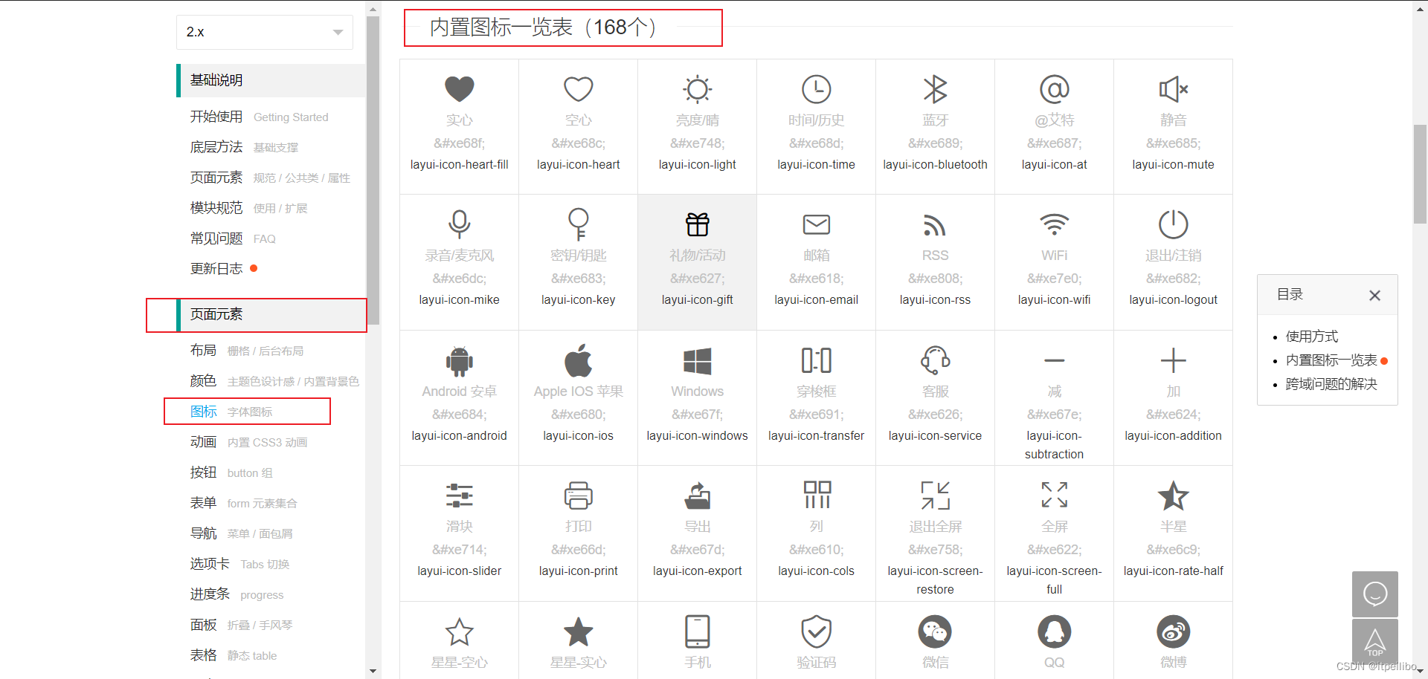Select the layui-icon-rate-half star icon
Image resolution: width=1428 pixels, height=679 pixels.
coord(1173,496)
